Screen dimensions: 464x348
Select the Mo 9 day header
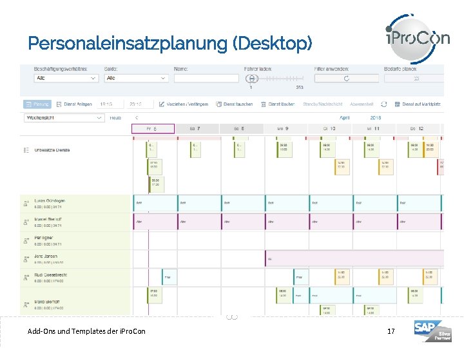click(285, 129)
